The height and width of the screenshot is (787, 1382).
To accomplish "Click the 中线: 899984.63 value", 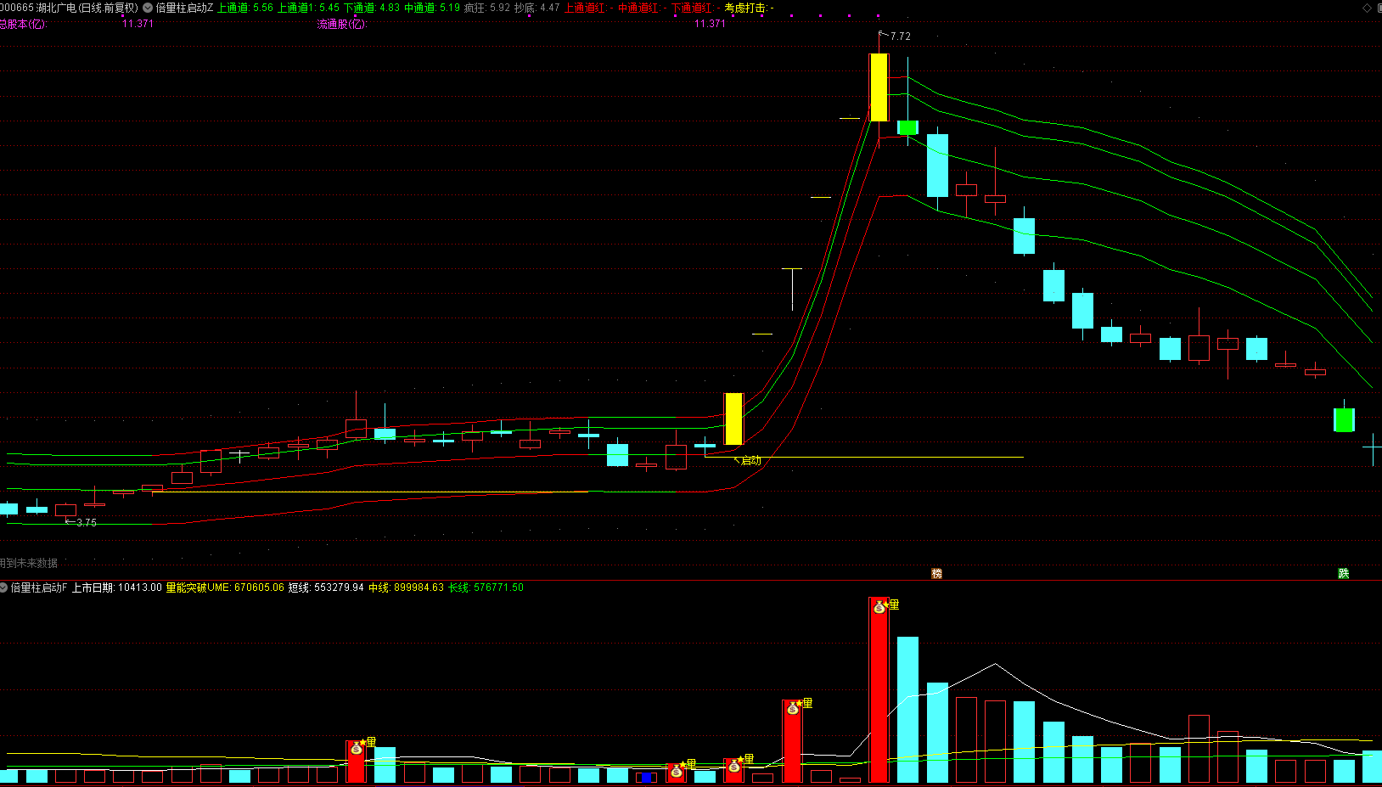I will point(406,587).
